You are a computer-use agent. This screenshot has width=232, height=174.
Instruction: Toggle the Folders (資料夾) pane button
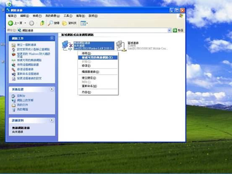(69, 23)
